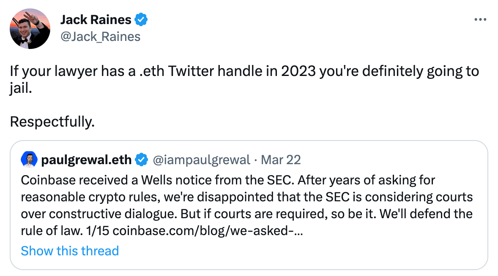The width and height of the screenshot is (498, 276).
Task: Click the "1/15" thread counter text
Action: [99, 231]
